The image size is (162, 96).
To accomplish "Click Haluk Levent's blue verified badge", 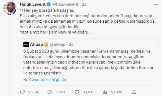I will [x=49, y=5].
